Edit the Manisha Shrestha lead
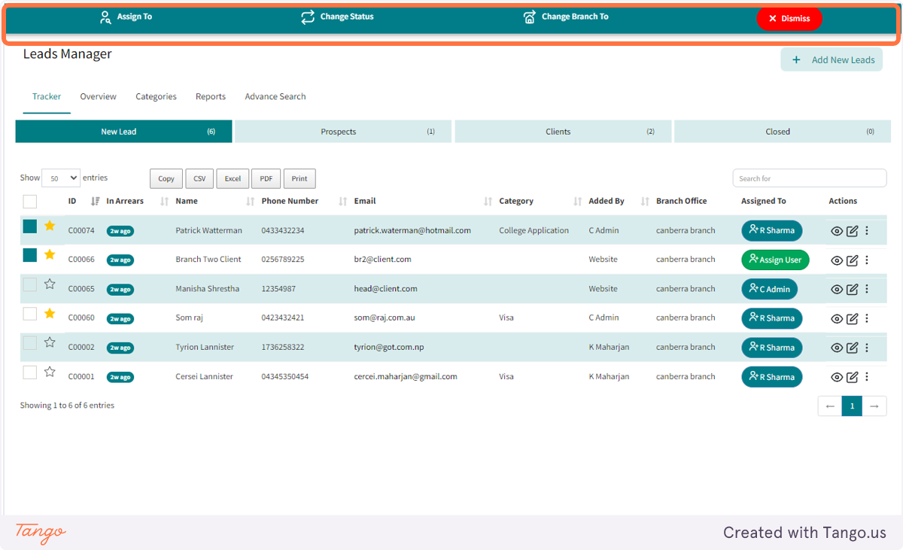Viewport: 903px width, 550px height. 853,290
